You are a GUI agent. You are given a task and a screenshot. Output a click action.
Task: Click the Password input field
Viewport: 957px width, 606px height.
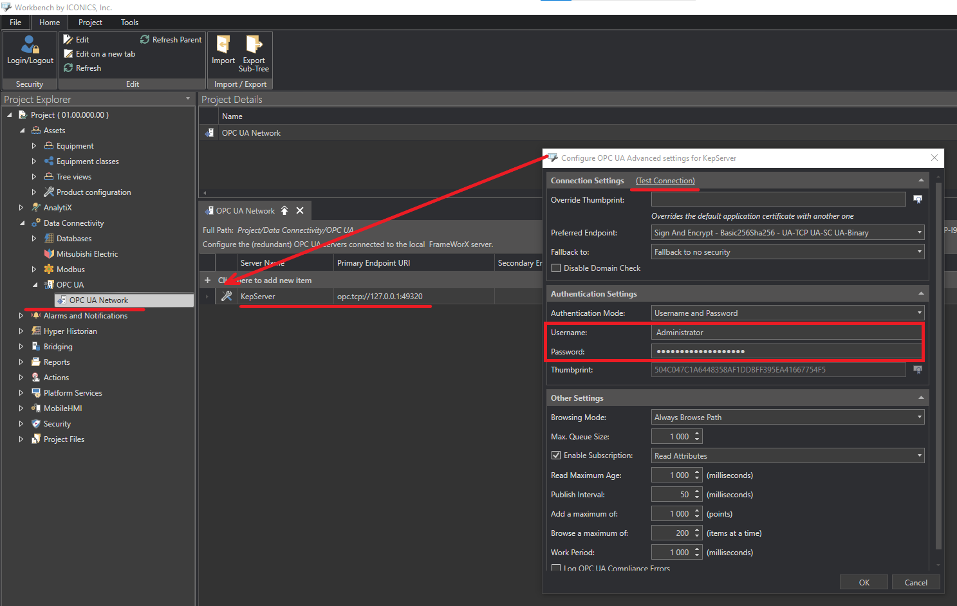tap(786, 351)
